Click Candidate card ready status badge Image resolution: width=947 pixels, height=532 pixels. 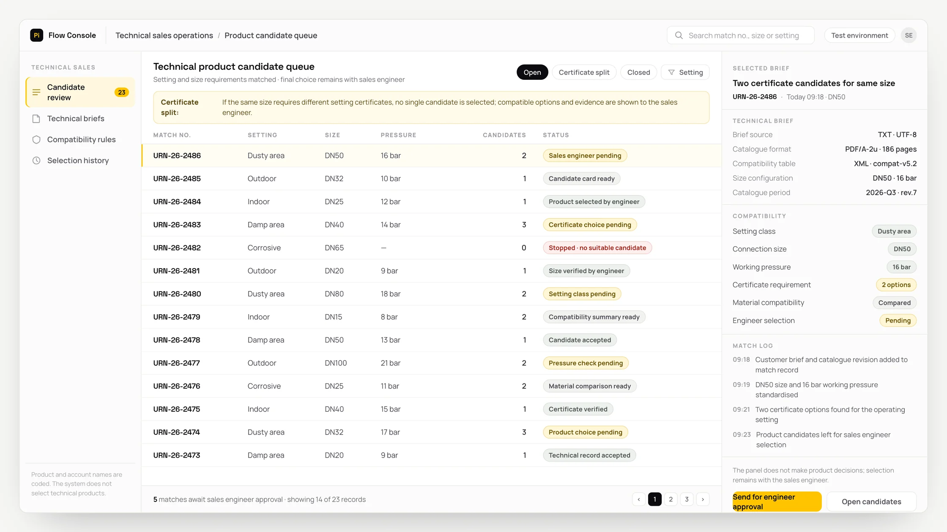(x=581, y=179)
